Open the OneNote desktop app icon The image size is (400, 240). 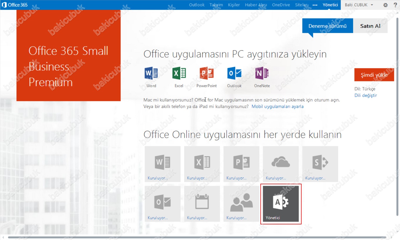(262, 73)
